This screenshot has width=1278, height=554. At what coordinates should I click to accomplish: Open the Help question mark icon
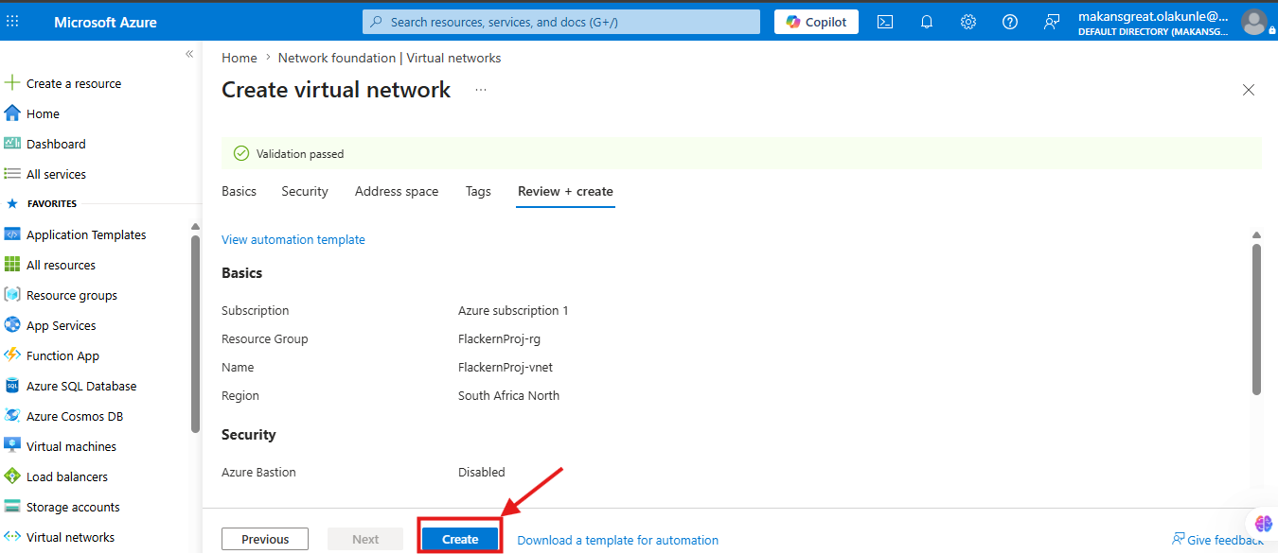[x=1010, y=22]
